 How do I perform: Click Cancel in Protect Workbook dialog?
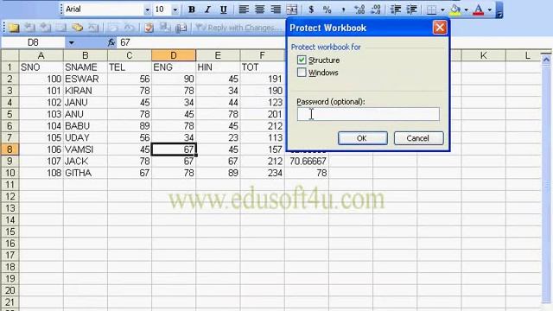coord(418,138)
